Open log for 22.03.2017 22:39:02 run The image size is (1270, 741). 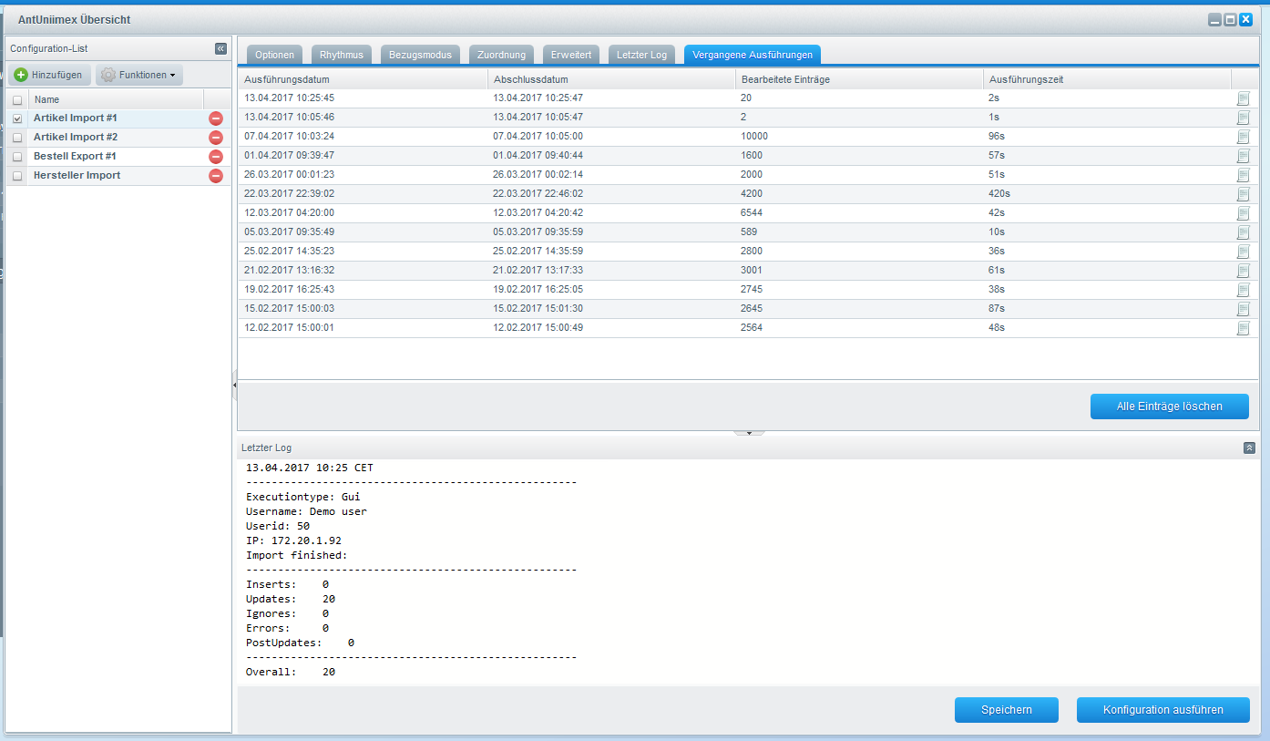coord(1243,194)
